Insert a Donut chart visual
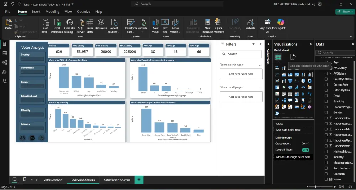The width and height of the screenshot is (356, 190). [x=309, y=81]
